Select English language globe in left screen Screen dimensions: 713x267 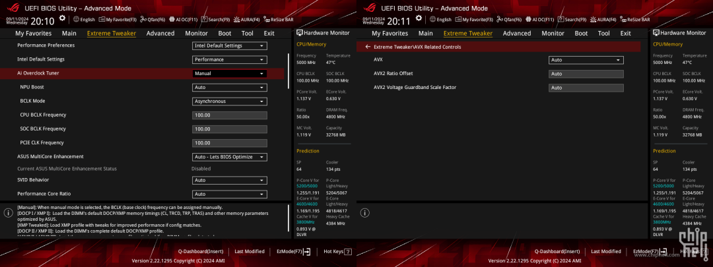coord(84,20)
